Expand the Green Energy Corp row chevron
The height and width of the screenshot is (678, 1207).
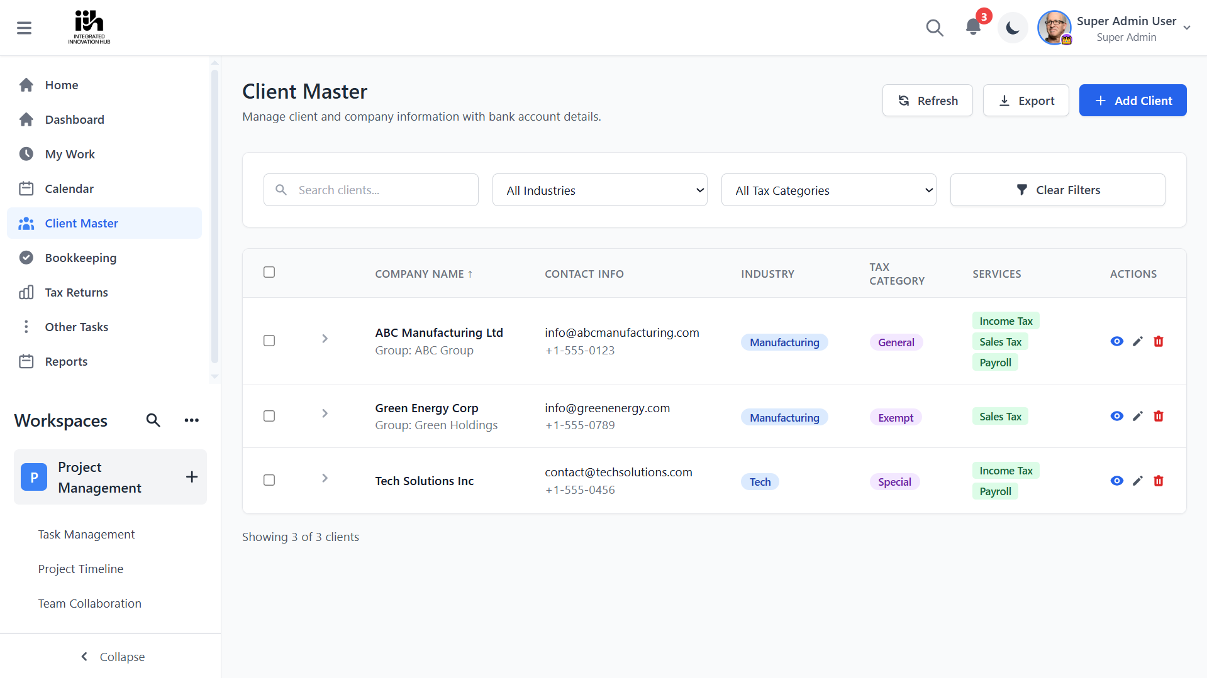[325, 413]
